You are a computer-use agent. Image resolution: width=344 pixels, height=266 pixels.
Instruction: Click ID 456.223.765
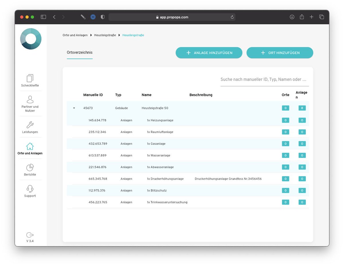tap(98, 202)
